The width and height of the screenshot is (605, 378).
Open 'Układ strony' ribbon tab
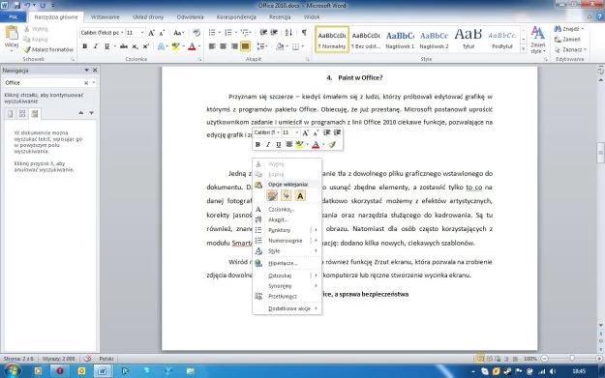point(148,17)
